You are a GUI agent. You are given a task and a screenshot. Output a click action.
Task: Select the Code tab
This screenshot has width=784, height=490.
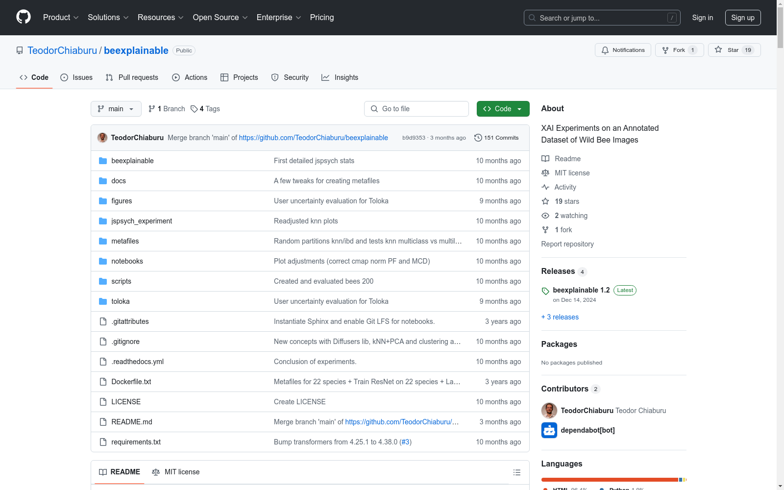point(34,77)
